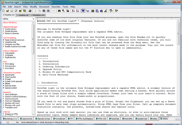Select the PasteClips clipbook tab
182x125 pixels.
[114, 119]
